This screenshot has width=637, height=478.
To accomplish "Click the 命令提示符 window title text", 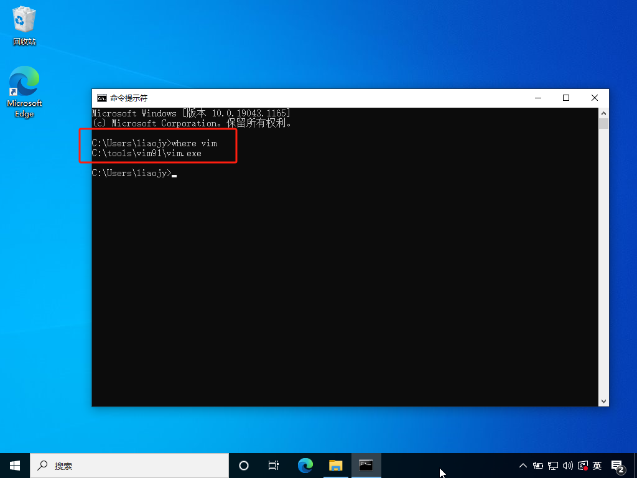I will (129, 98).
